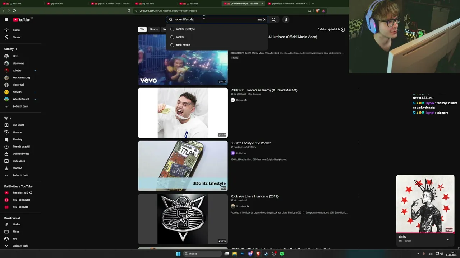
Task: Choose 'rock cesko' search suggestion
Action: coord(217,45)
